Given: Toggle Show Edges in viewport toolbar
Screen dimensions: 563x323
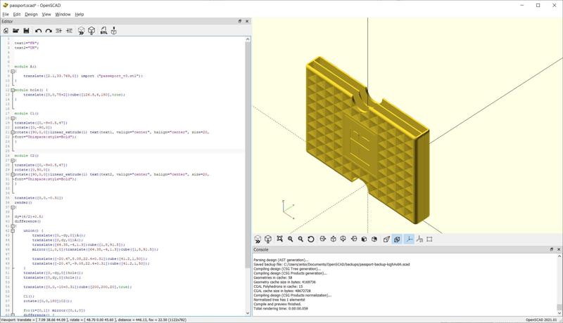Looking at the screenshot, I should pos(429,239).
